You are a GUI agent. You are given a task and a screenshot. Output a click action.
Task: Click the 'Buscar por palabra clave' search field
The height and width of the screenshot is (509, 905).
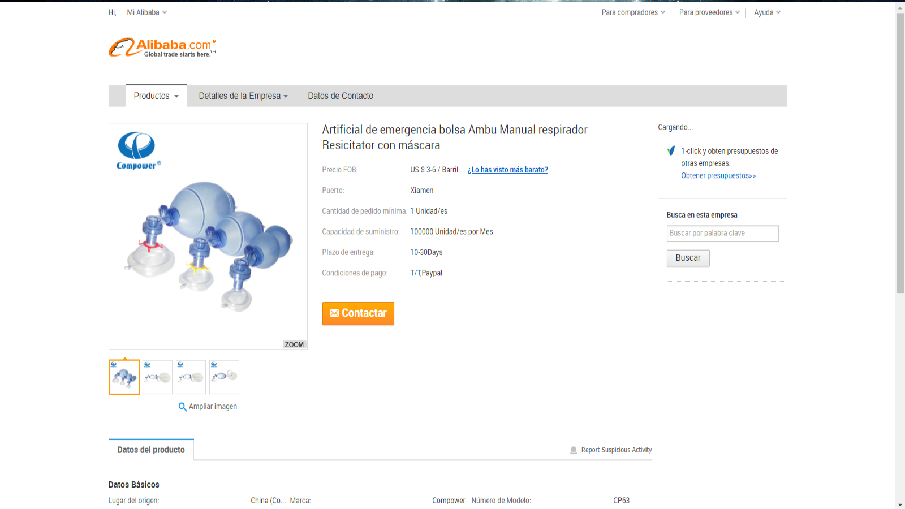point(722,234)
